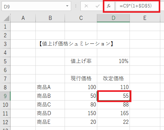
Task: Select row 8 header
Action: coord(5,87)
